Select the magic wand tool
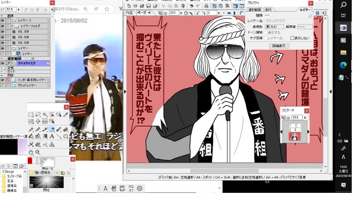This screenshot has height=204, width=364. point(45,115)
